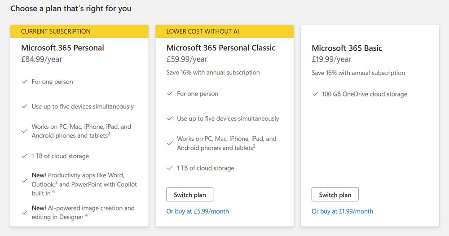Select the LOWER COST WITHOUT AI banner
Viewport: 449px width, 236px height.
point(224,31)
